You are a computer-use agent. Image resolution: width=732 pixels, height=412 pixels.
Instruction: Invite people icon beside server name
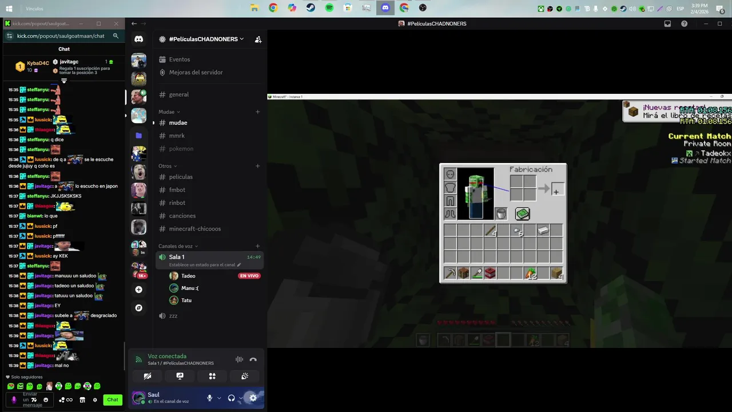[258, 39]
